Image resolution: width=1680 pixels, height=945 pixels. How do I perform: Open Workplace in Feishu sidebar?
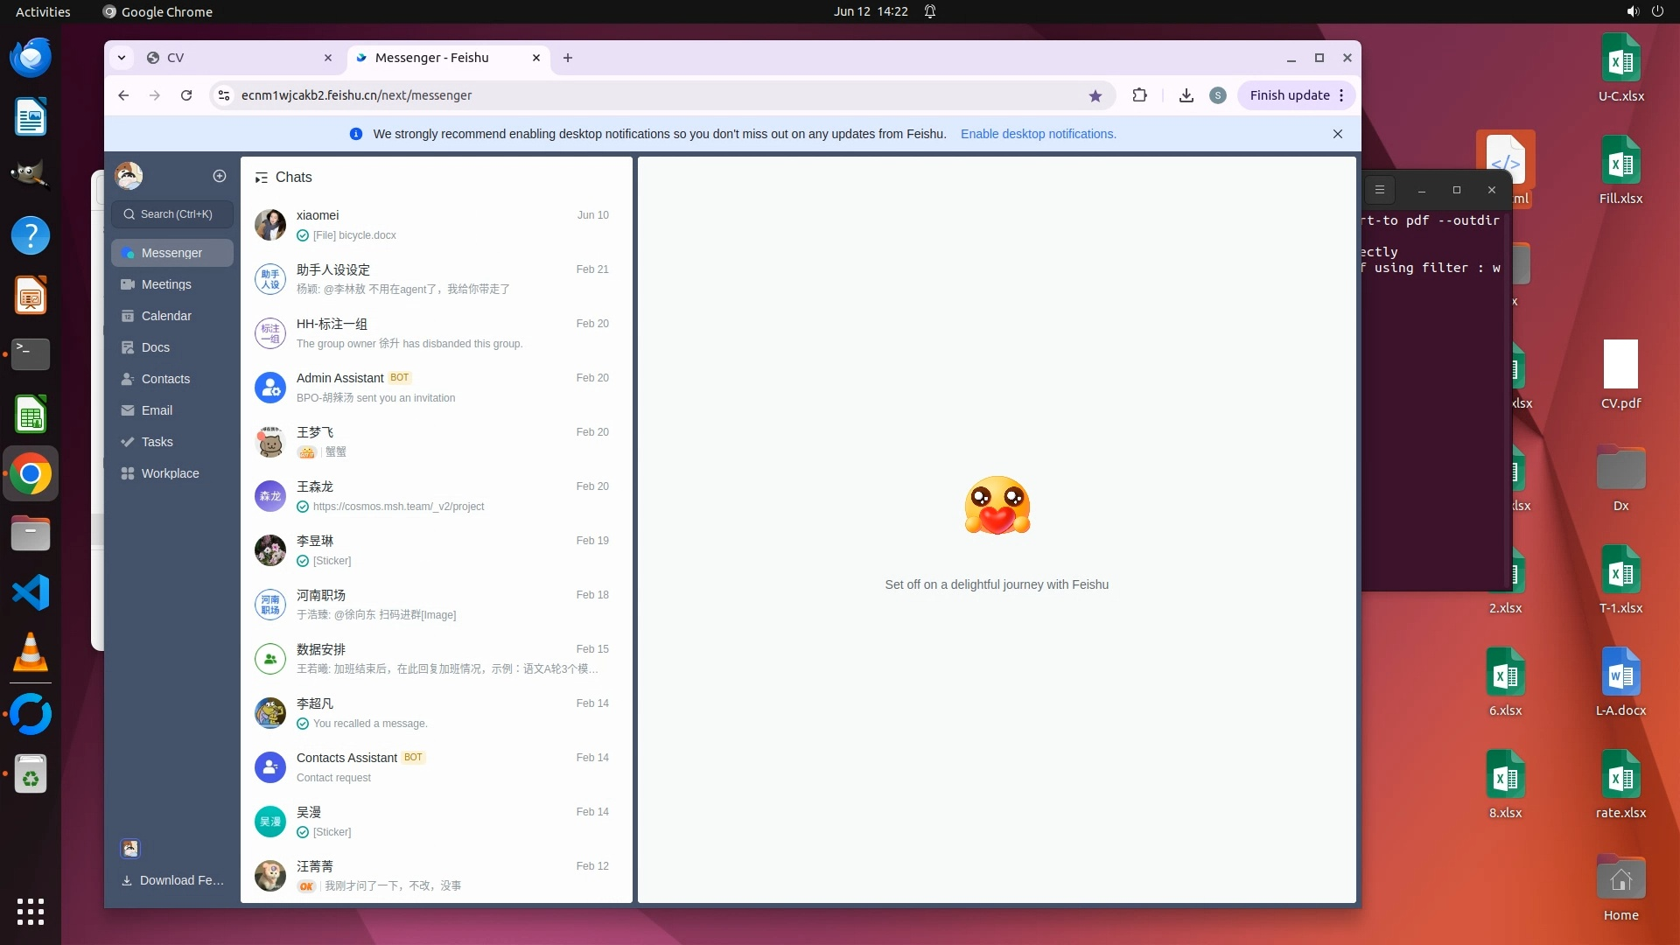pyautogui.click(x=170, y=473)
